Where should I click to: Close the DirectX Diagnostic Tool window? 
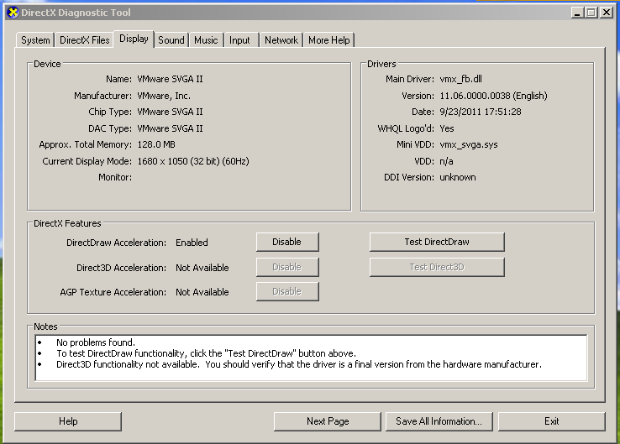point(607,13)
